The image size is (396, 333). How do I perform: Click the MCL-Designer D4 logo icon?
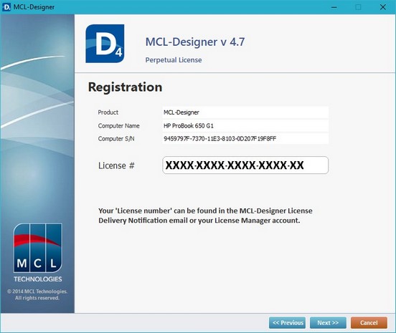click(x=105, y=44)
